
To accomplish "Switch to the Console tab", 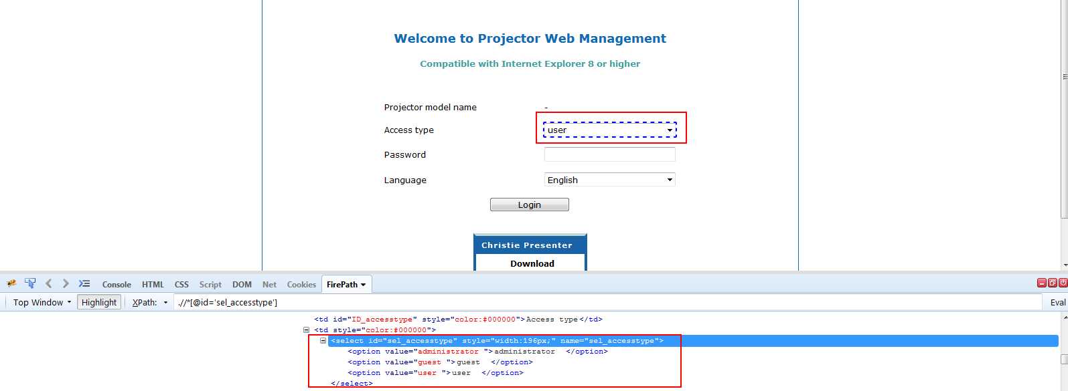I will click(117, 285).
